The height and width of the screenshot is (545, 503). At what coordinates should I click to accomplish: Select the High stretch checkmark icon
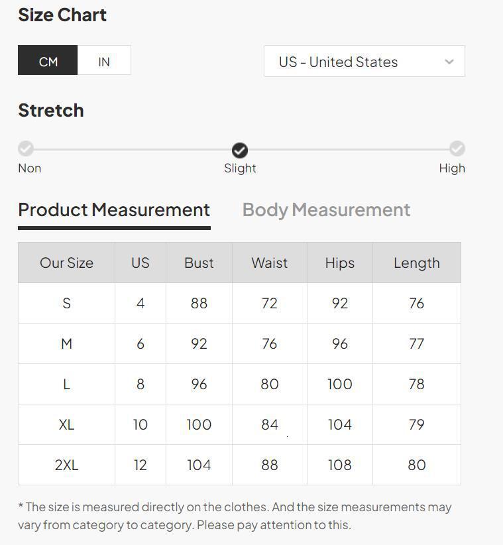(x=457, y=149)
